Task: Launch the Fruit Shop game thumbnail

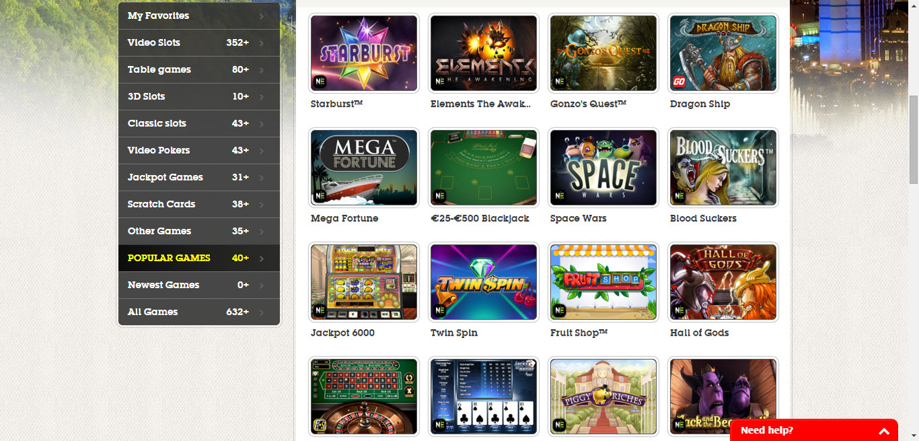Action: [x=603, y=282]
